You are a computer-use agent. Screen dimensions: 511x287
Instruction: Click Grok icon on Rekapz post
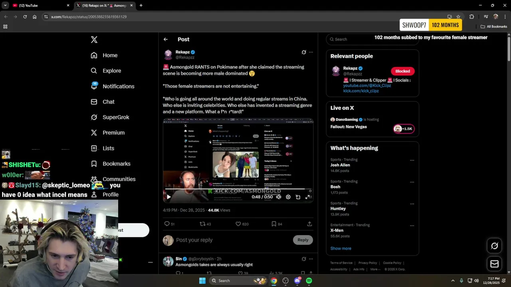304,52
